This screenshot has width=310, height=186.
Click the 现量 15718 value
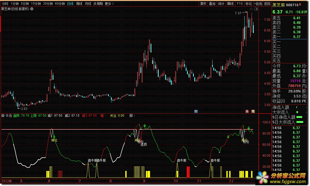click(295, 81)
